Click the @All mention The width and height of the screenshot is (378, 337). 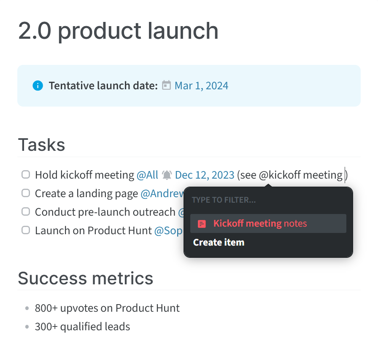pyautogui.click(x=147, y=175)
